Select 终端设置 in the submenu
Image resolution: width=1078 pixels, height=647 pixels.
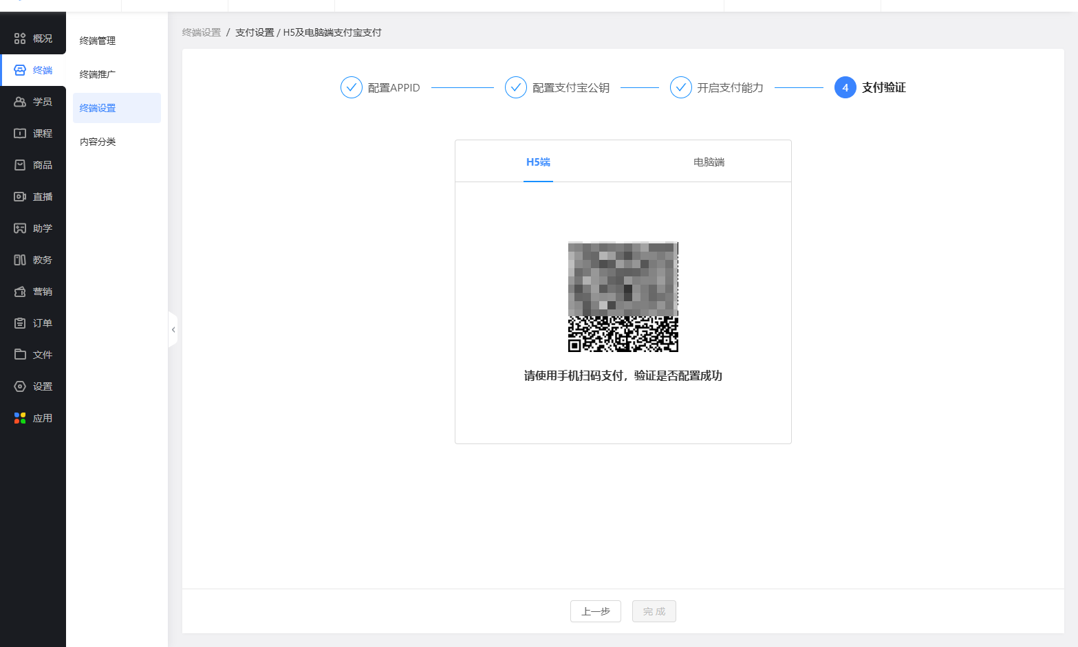click(117, 108)
